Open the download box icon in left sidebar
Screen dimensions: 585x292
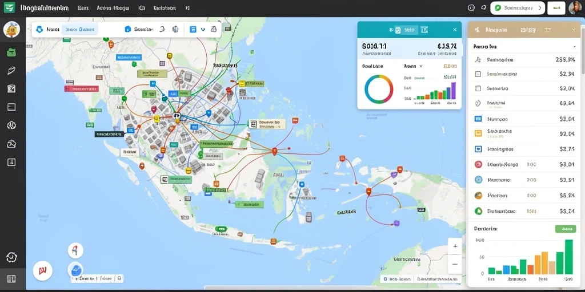tap(11, 162)
